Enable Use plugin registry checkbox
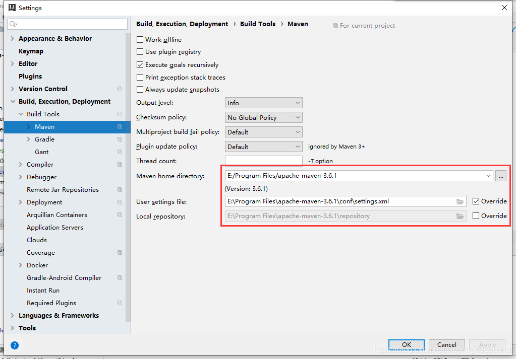 point(140,51)
